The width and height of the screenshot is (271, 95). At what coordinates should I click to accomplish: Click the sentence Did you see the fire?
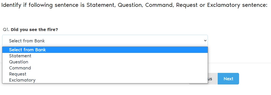[34, 30]
